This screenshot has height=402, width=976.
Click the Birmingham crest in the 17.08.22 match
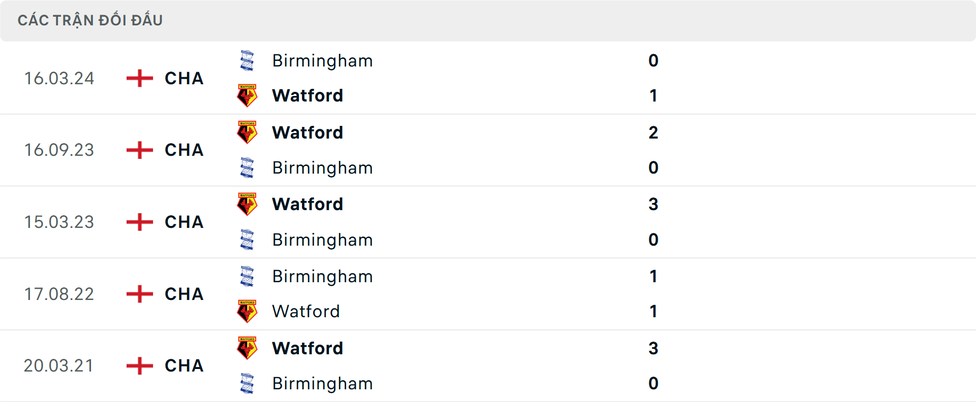point(247,276)
